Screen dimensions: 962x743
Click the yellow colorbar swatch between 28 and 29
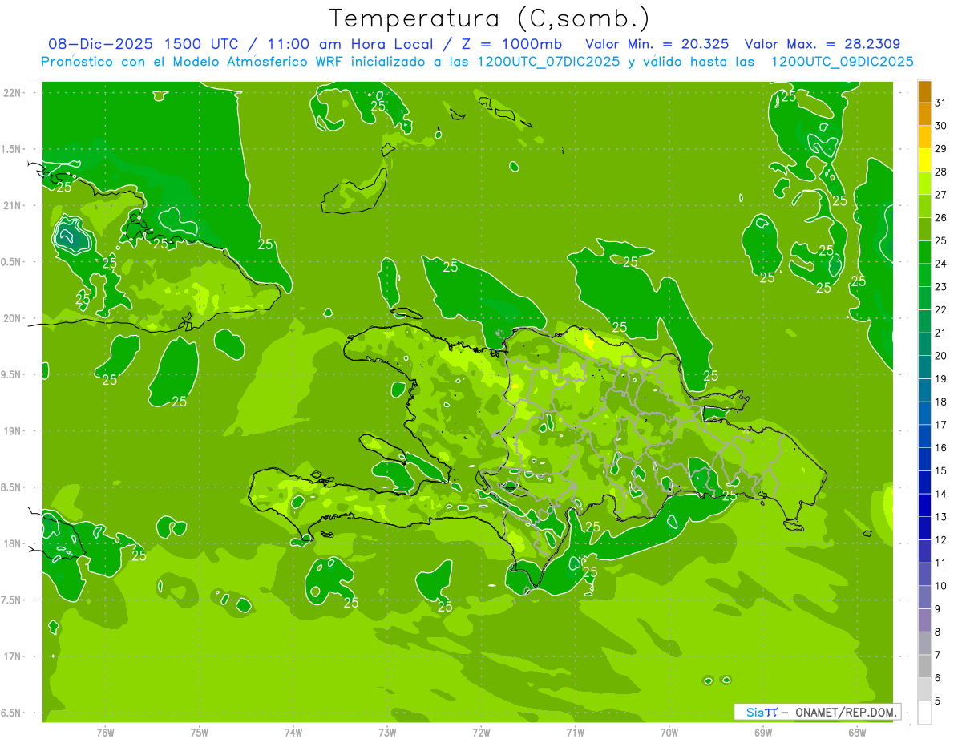coord(924,160)
